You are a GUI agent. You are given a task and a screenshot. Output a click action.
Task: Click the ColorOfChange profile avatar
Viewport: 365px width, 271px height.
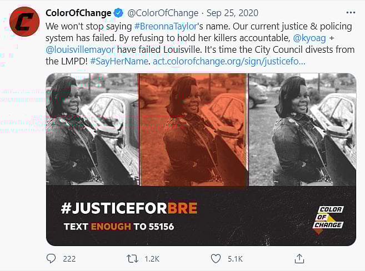pyautogui.click(x=24, y=22)
